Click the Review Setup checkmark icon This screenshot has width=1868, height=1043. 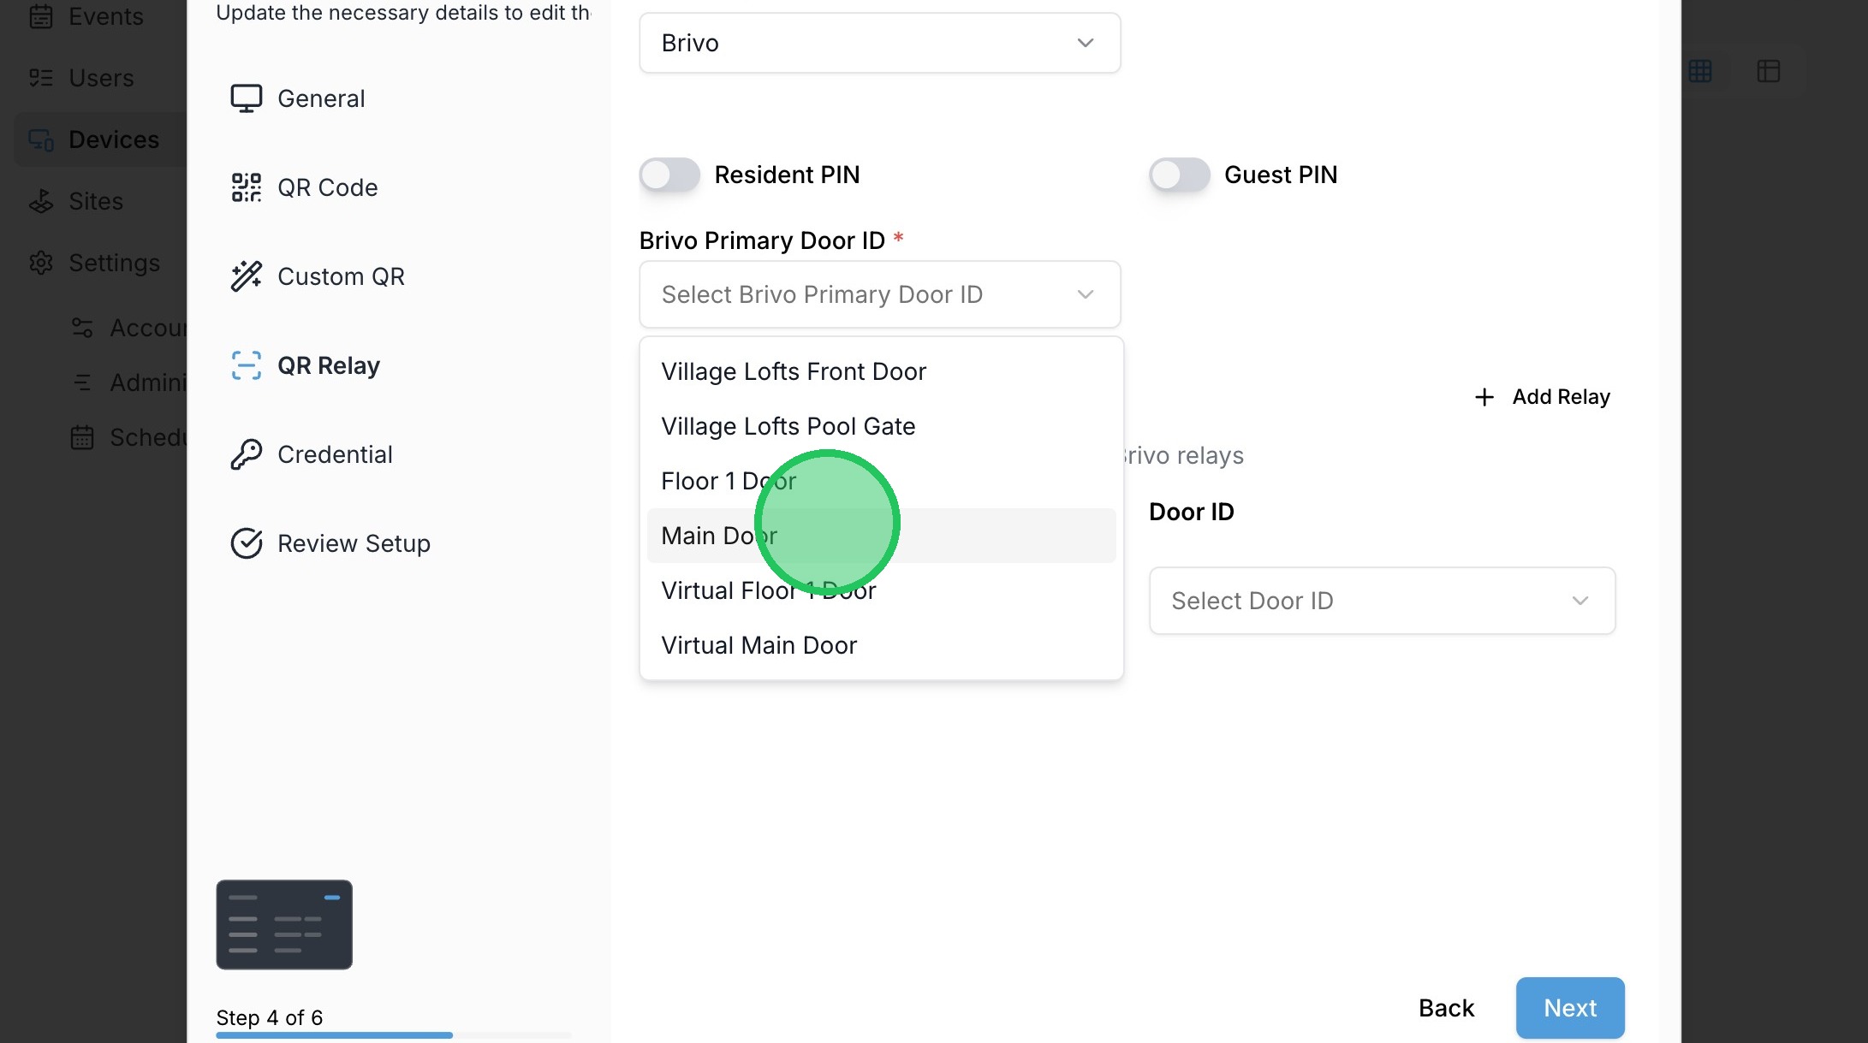[246, 543]
